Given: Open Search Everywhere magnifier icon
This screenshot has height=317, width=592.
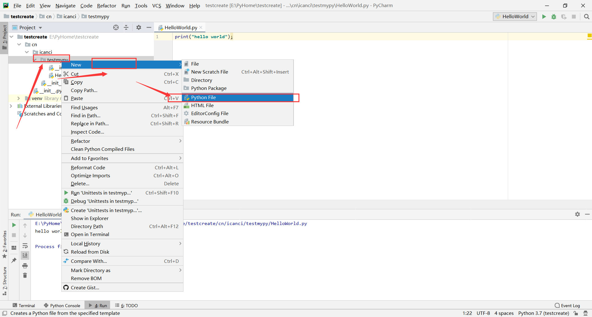Looking at the screenshot, I should (x=587, y=17).
